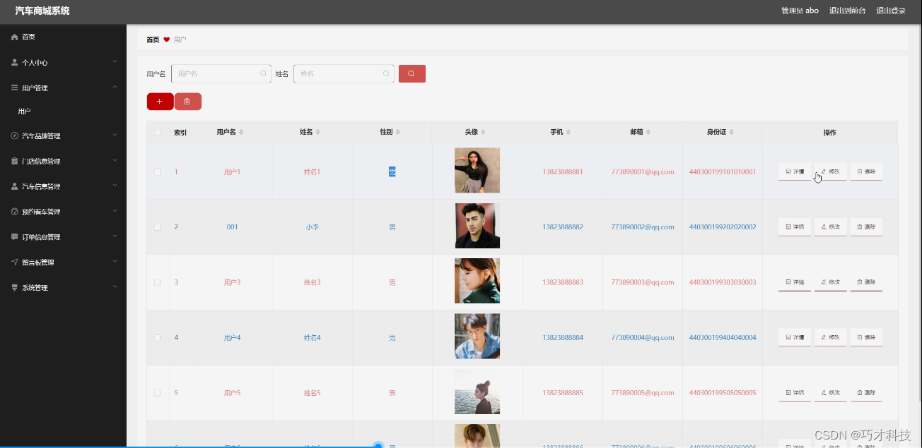The image size is (922, 448).
Task: Click 删除 button for row 用户3
Action: [x=866, y=282]
